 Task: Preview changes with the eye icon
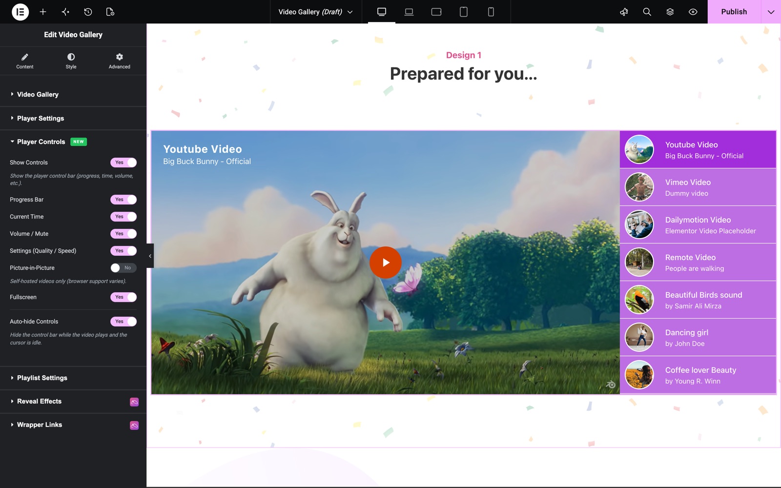click(x=693, y=12)
